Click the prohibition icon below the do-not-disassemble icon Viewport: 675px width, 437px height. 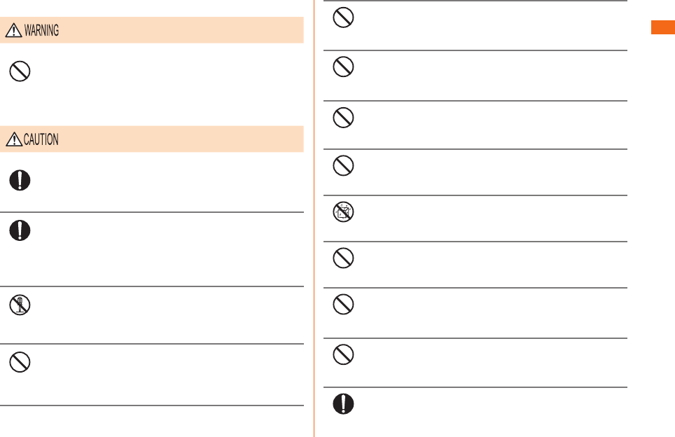[20, 362]
